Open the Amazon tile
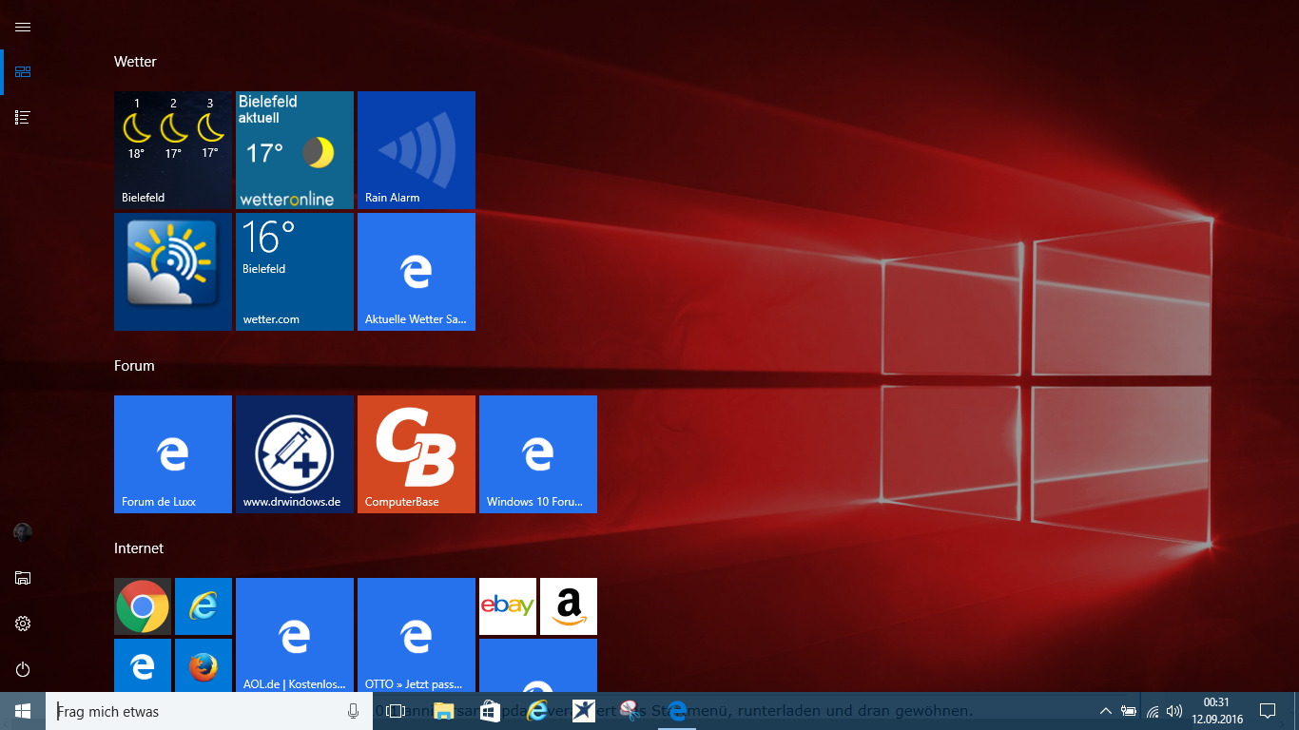The height and width of the screenshot is (730, 1299). (x=569, y=606)
